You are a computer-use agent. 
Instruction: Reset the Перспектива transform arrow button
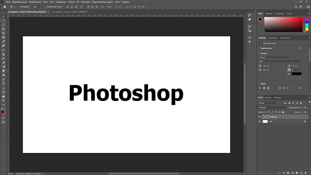[300, 48]
